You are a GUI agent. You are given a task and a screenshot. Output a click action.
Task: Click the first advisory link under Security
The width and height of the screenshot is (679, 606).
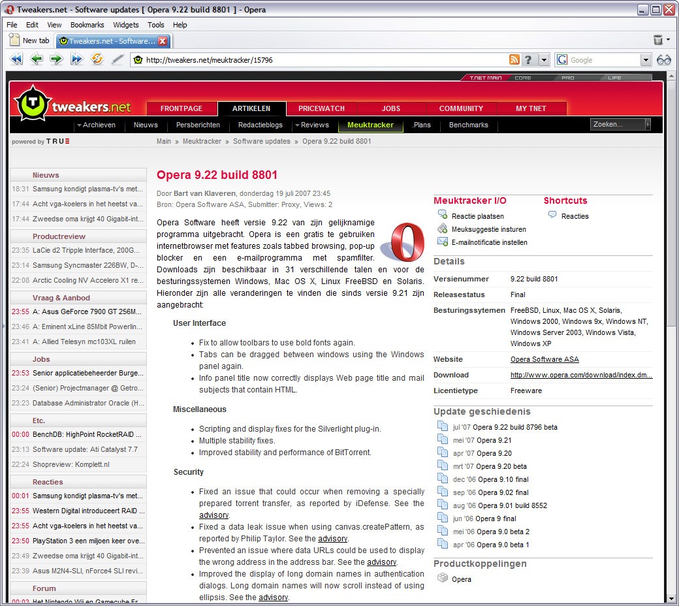[213, 515]
